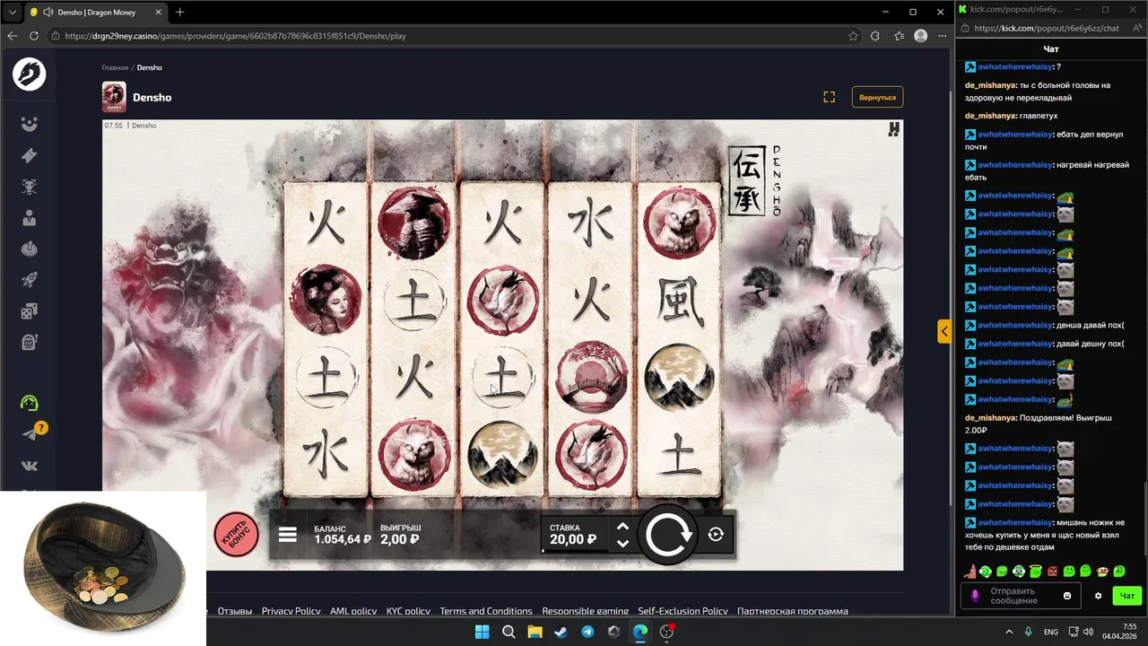Reload the casino page
Image resolution: width=1148 pixels, height=646 pixels.
point(34,36)
